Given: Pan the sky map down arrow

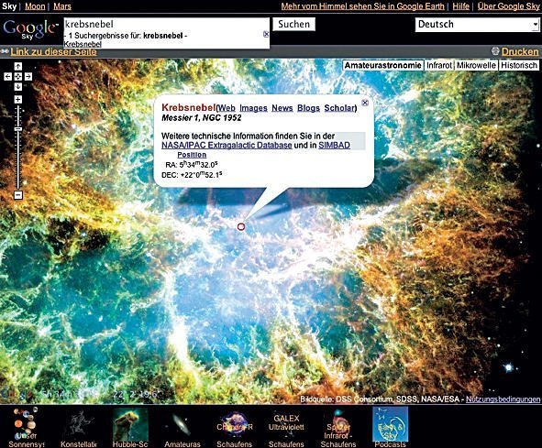Looking at the screenshot, I should click(x=18, y=86).
